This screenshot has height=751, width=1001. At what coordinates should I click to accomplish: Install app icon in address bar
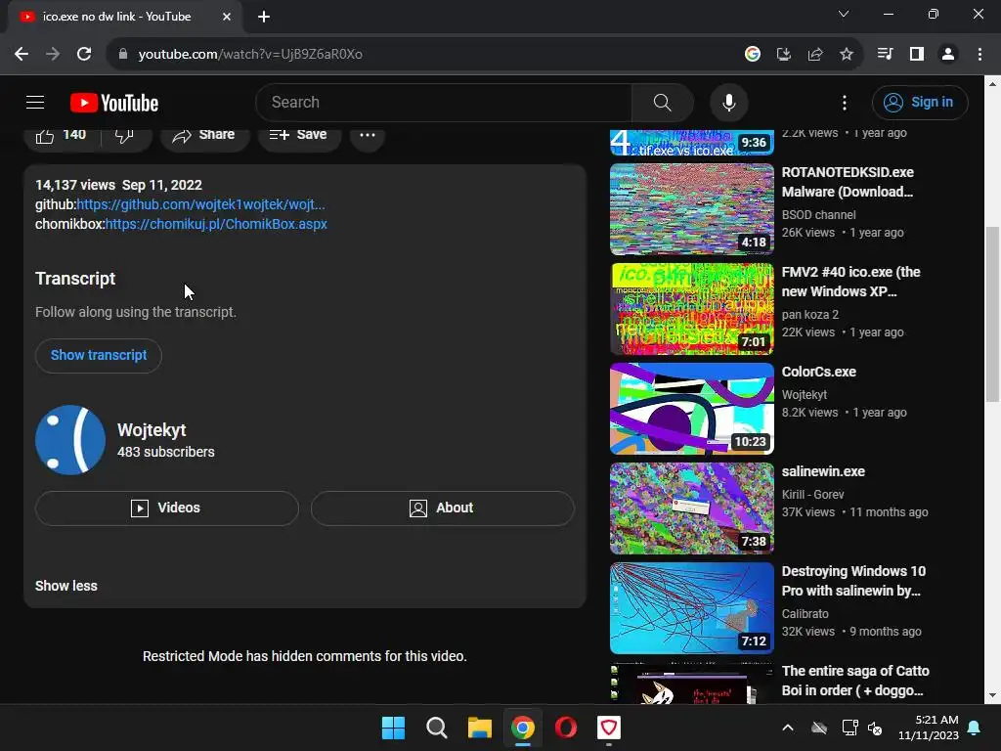point(783,55)
